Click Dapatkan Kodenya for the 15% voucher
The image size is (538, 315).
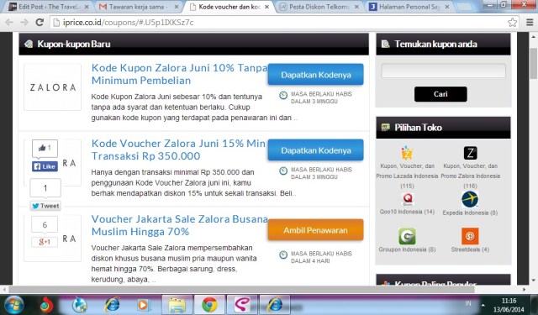316,150
